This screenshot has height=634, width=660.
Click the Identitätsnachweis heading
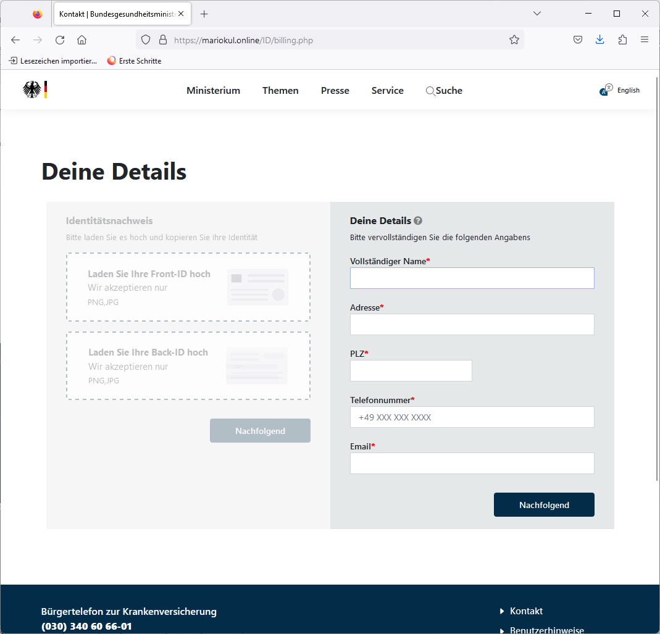(x=109, y=220)
